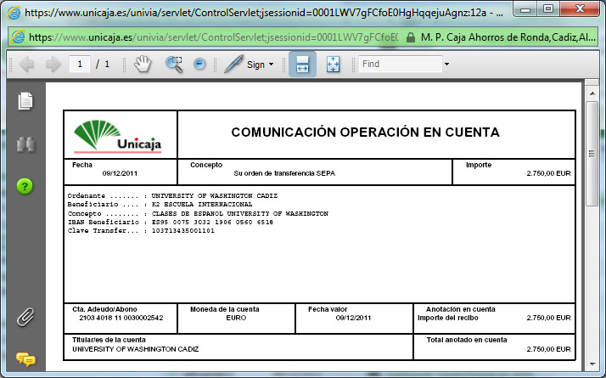The width and height of the screenshot is (606, 378).
Task: Go to next page arrow
Action: pos(53,65)
